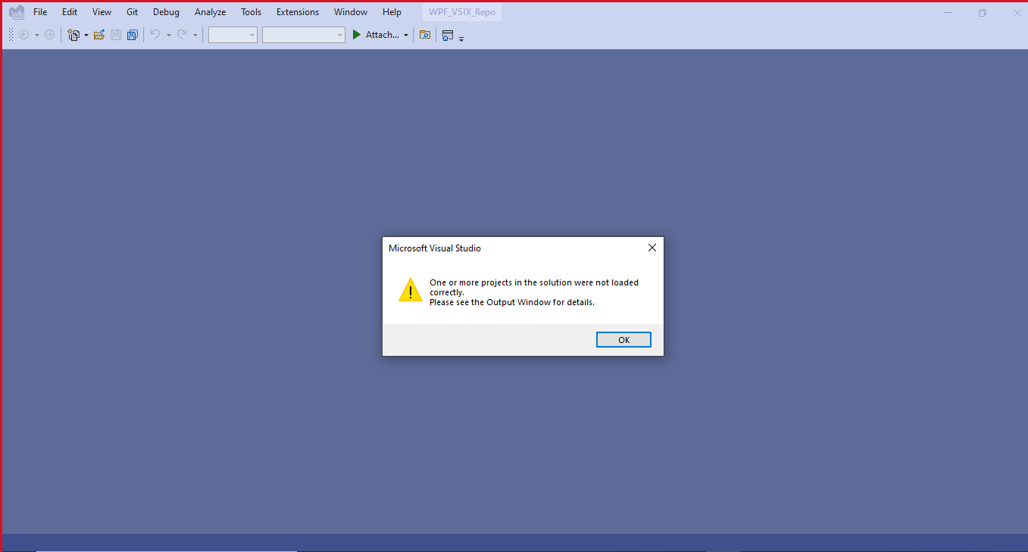Open the Extensions menu
Viewport: 1028px width, 552px height.
[297, 11]
